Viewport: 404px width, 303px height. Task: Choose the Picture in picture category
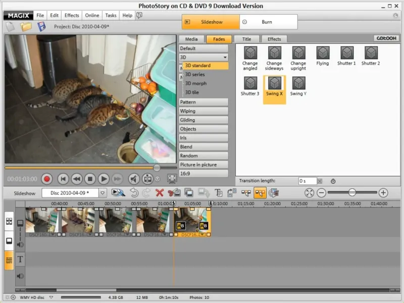pos(204,165)
